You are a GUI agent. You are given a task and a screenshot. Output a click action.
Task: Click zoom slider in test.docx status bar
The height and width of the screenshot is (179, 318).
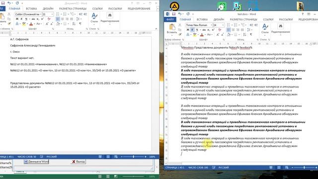tap(304, 168)
